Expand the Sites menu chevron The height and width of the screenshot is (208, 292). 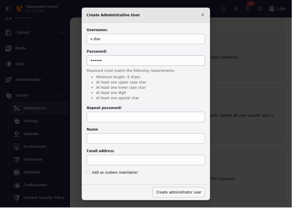62,64
